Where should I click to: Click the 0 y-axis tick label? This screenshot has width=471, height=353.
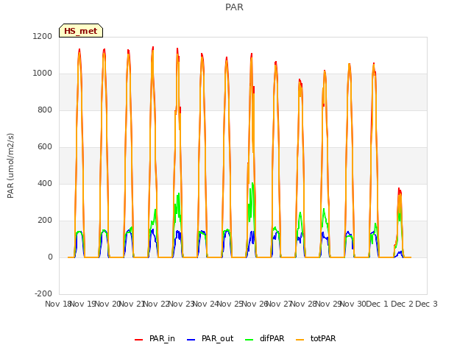[x=50, y=257]
